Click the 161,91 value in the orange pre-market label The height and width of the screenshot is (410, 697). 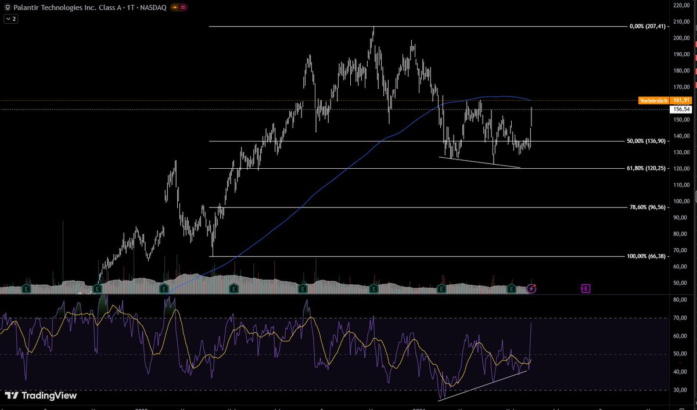click(682, 100)
